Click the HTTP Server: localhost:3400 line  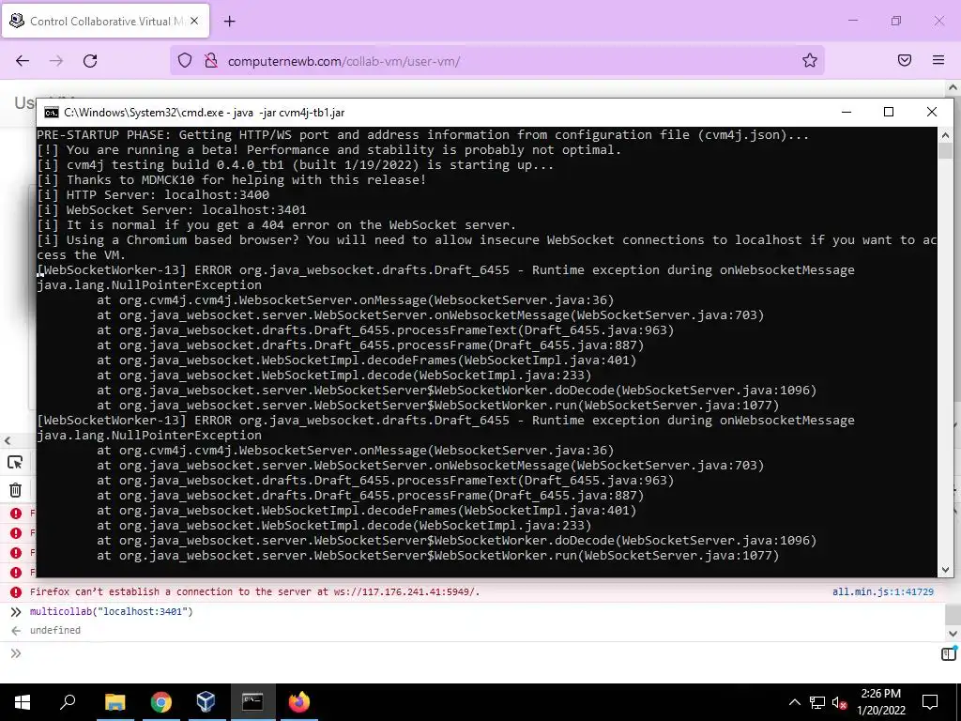[153, 195]
